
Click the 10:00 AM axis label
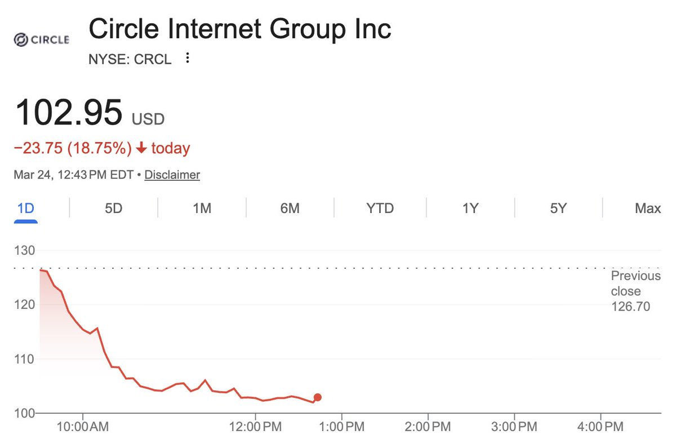[x=83, y=428]
